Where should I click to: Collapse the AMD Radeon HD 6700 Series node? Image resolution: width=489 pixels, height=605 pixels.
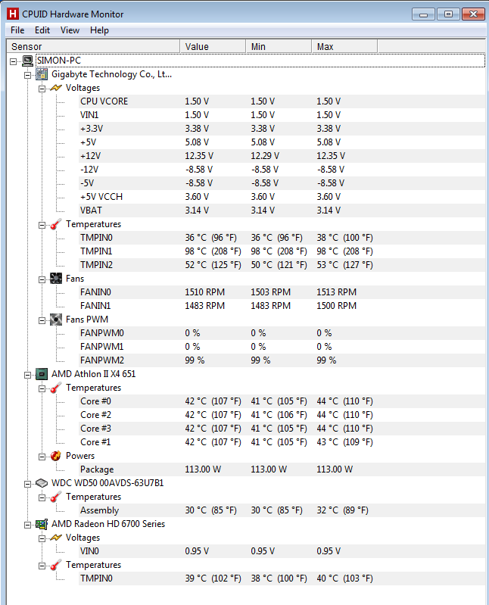pyautogui.click(x=27, y=525)
